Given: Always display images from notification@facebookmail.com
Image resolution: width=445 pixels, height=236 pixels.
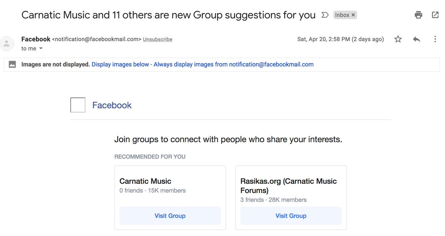Looking at the screenshot, I should tap(234, 64).
